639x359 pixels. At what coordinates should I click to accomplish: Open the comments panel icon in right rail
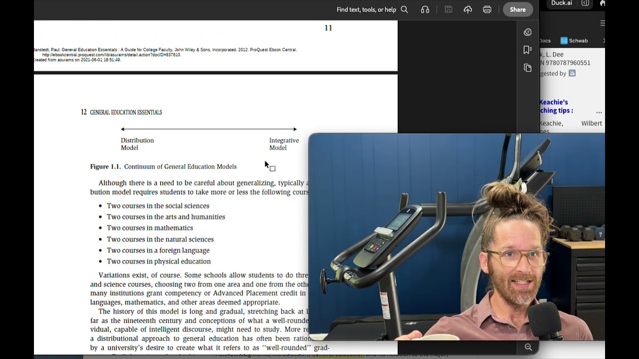tap(528, 32)
